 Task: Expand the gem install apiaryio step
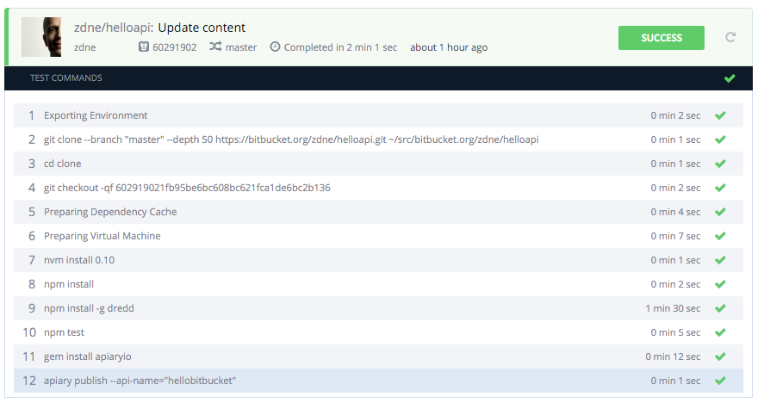[379, 356]
